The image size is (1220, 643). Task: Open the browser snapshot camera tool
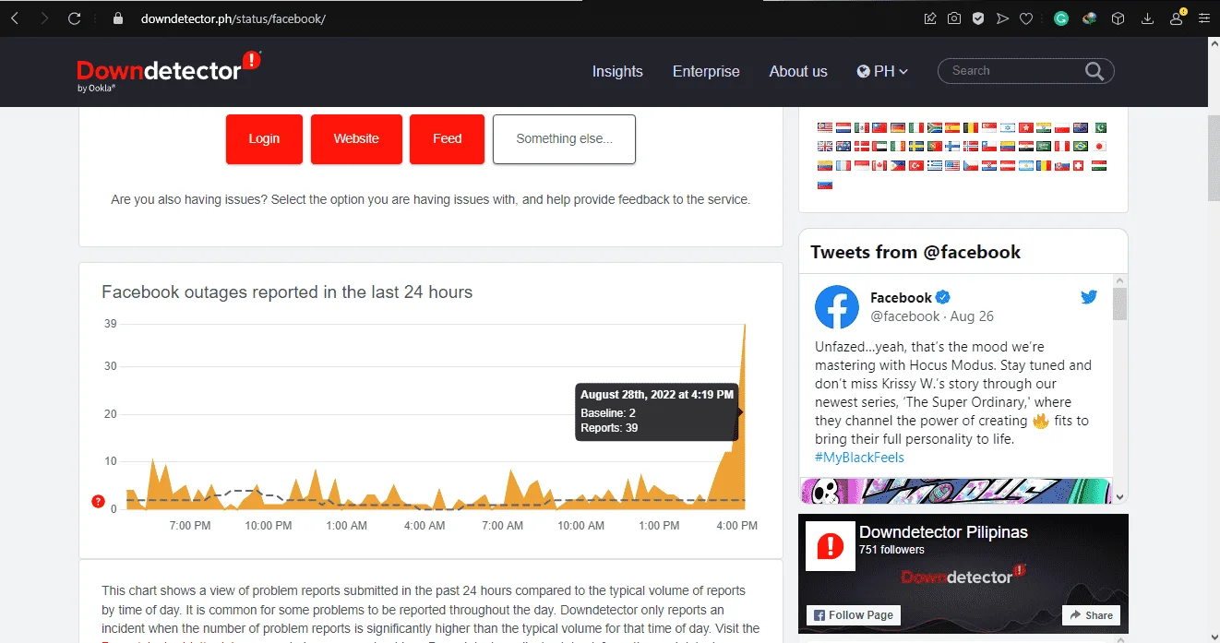954,18
